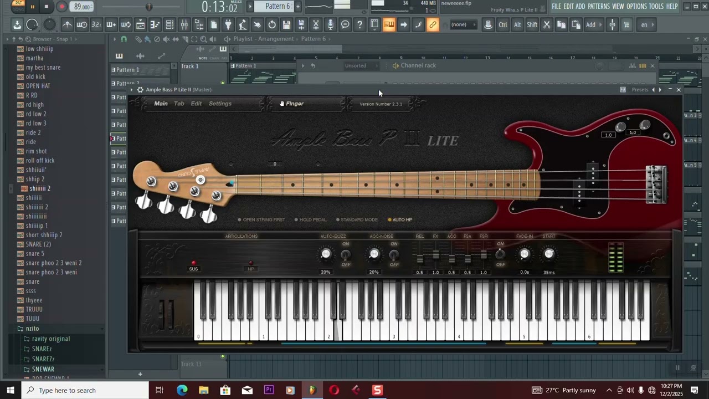Click the shopping cart icon in toolbar

click(x=627, y=24)
